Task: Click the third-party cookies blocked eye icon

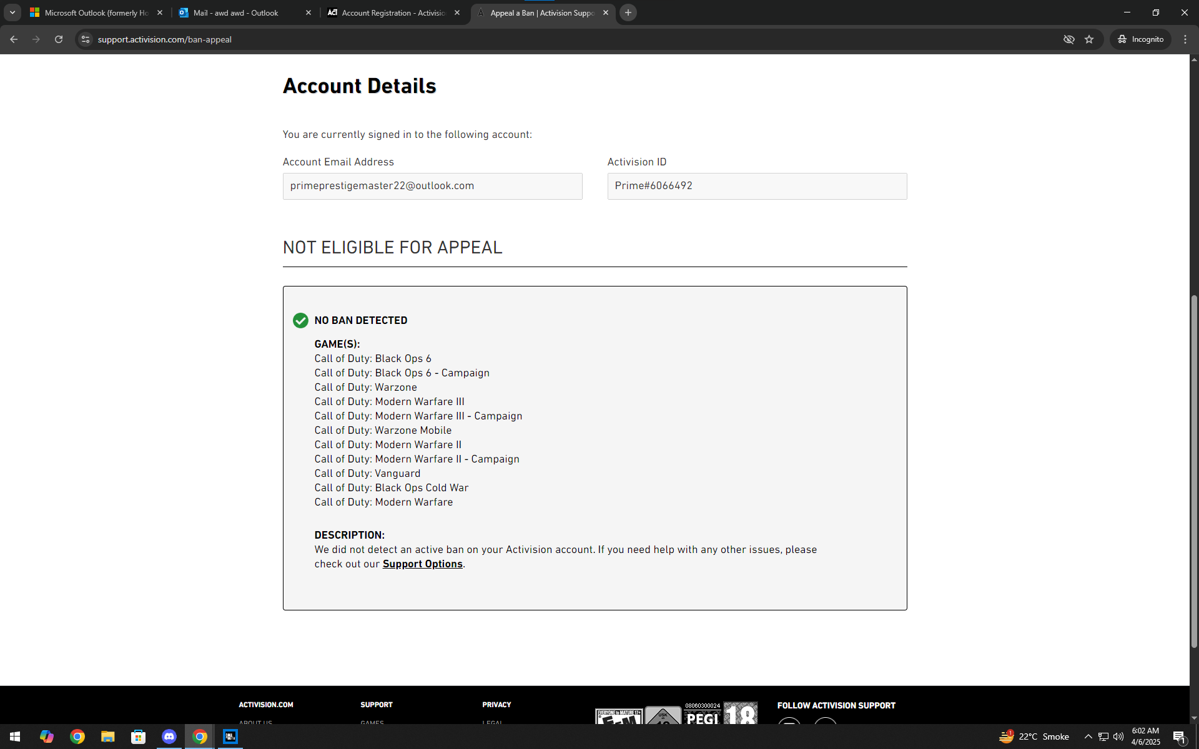Action: pos(1069,39)
